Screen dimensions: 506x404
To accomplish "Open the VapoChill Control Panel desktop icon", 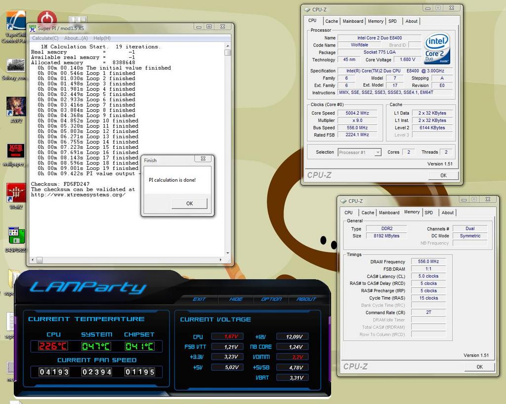I will click(15, 22).
